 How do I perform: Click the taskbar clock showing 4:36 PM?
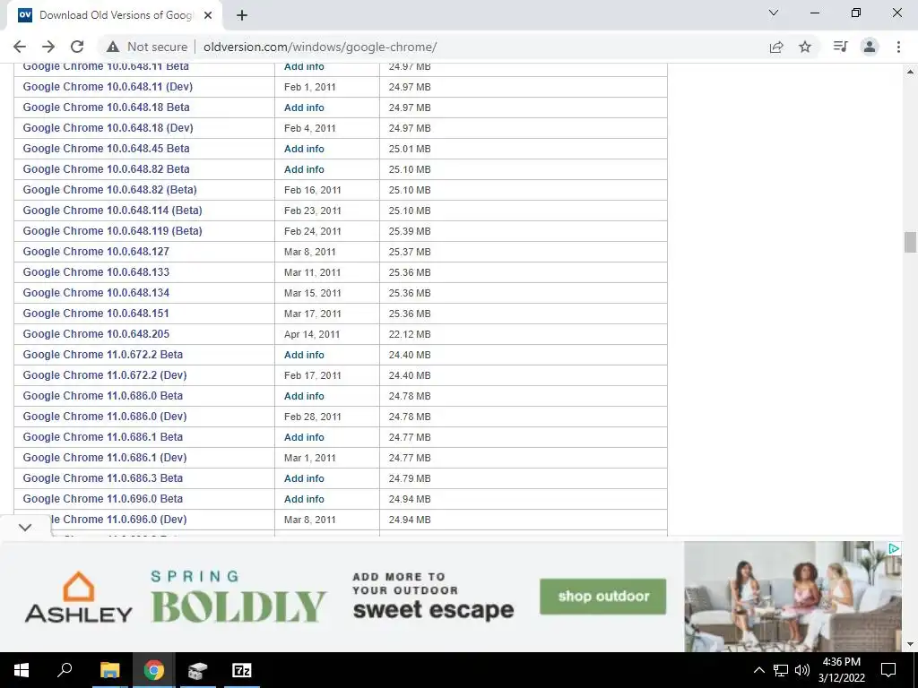(x=841, y=670)
